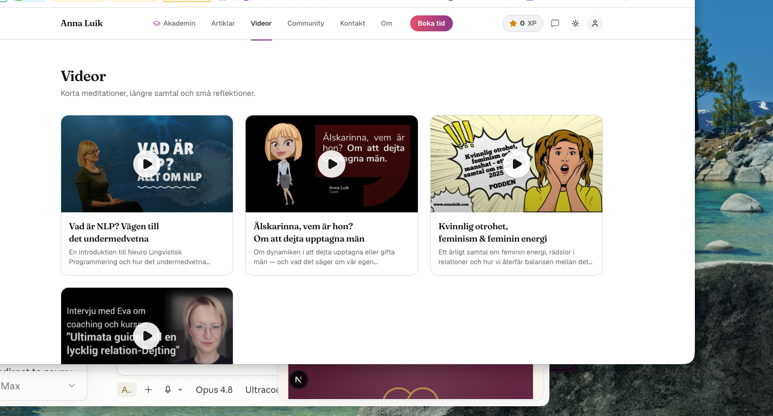Play the Intervju med Eva video
This screenshot has width=773, height=416.
[147, 336]
